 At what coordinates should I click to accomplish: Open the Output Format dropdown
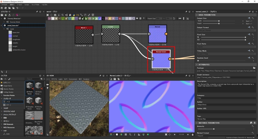[x=227, y=30]
